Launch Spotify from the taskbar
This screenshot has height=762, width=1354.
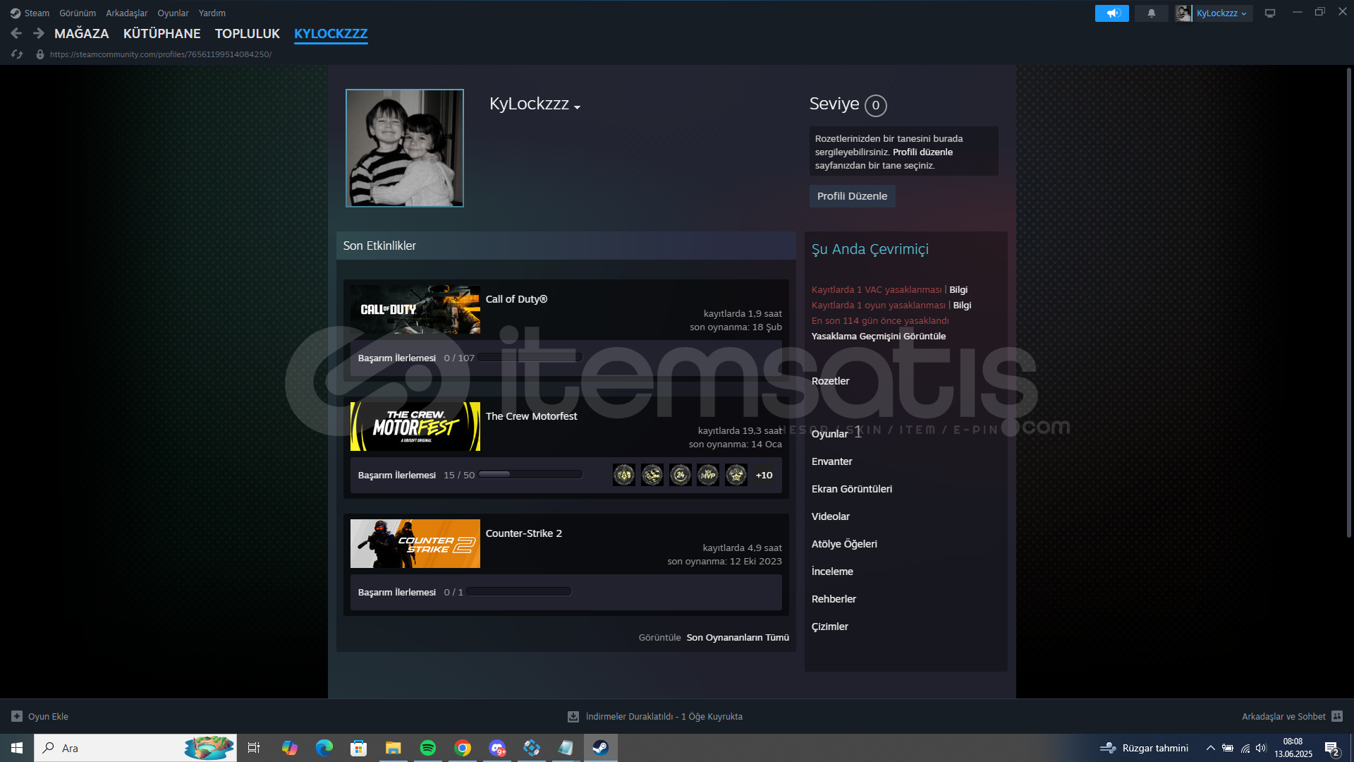(x=427, y=748)
